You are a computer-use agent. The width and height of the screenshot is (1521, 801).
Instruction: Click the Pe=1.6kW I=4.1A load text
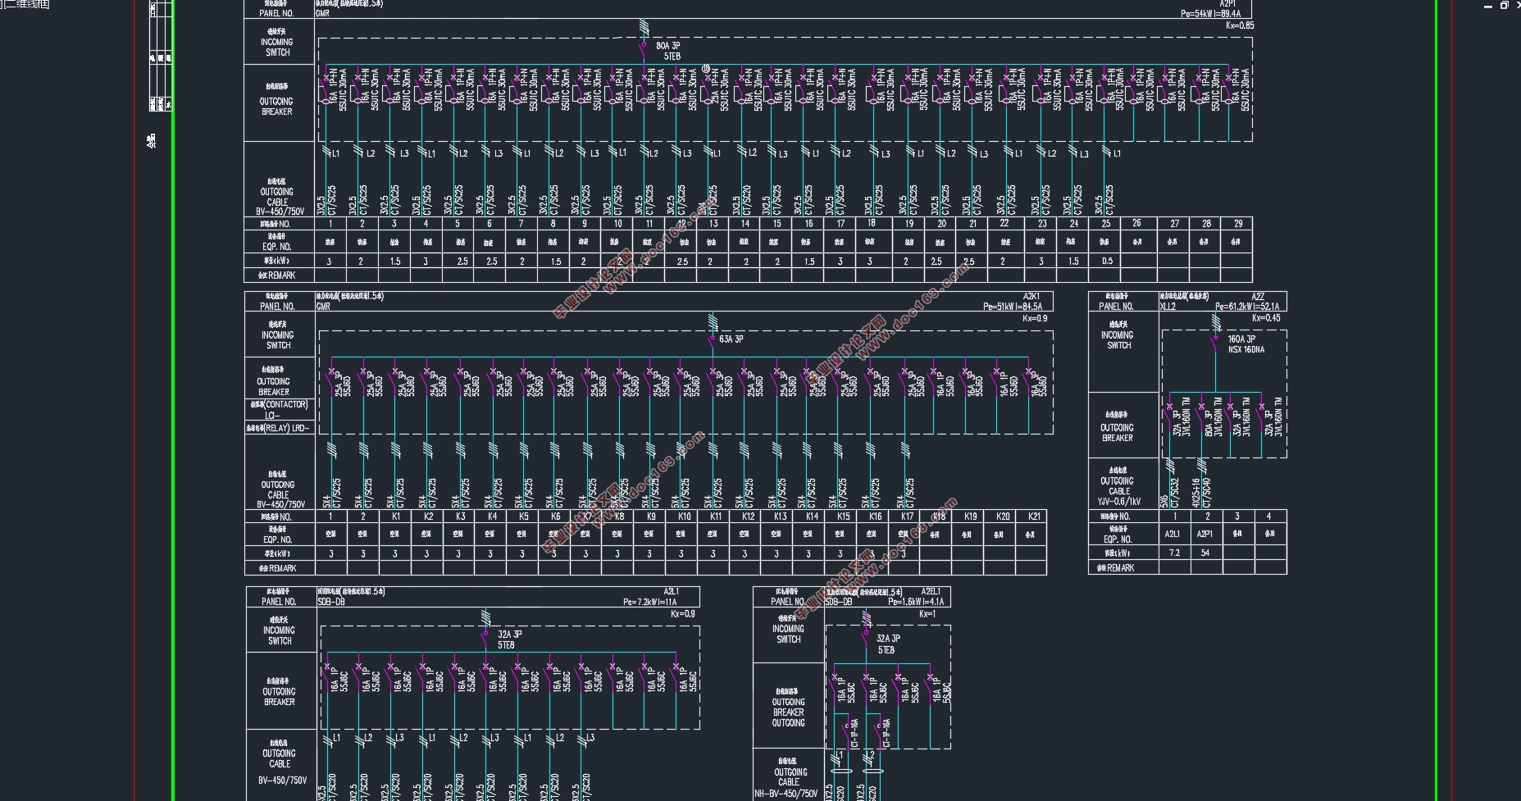click(x=916, y=602)
